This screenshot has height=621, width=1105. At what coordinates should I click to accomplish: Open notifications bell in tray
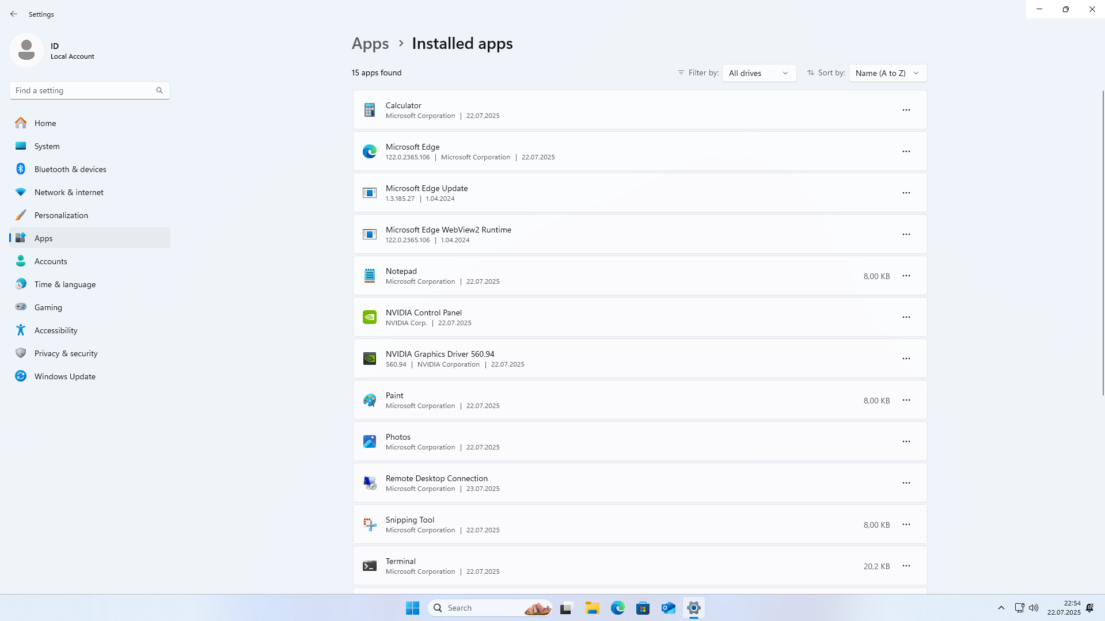coord(1090,608)
